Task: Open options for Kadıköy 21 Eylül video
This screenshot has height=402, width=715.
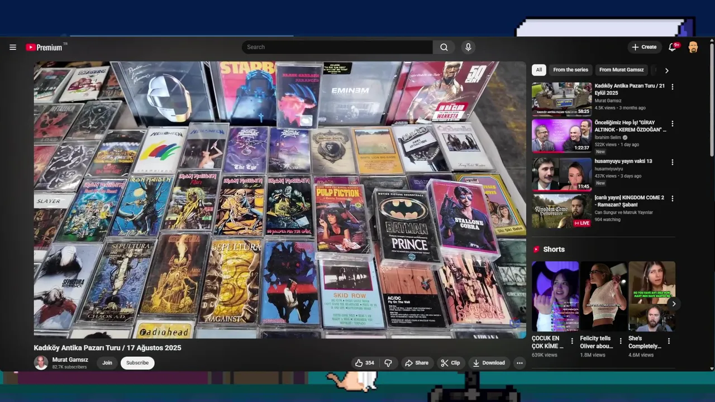Action: pyautogui.click(x=672, y=87)
